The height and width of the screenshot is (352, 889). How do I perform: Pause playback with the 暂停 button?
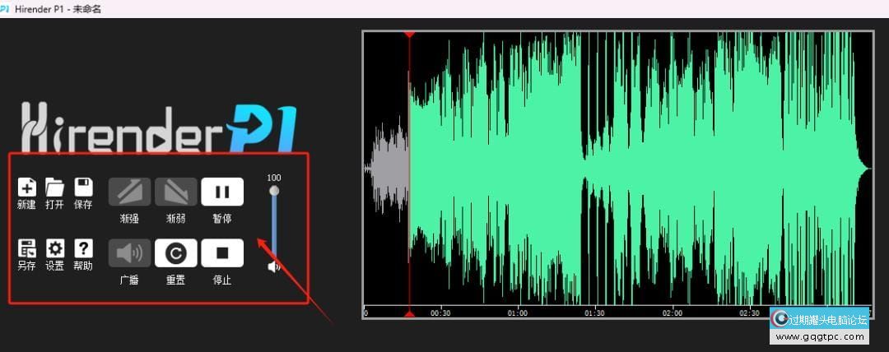pyautogui.click(x=222, y=192)
